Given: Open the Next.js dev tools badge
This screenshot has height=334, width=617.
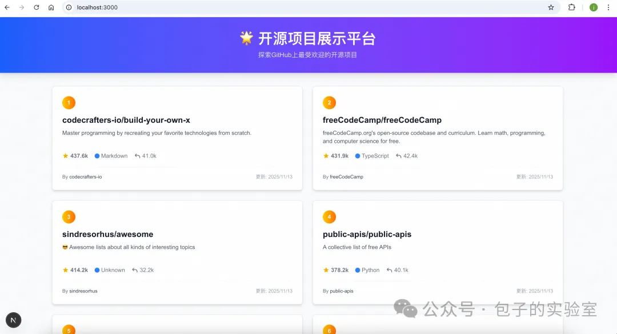Looking at the screenshot, I should click(13, 320).
